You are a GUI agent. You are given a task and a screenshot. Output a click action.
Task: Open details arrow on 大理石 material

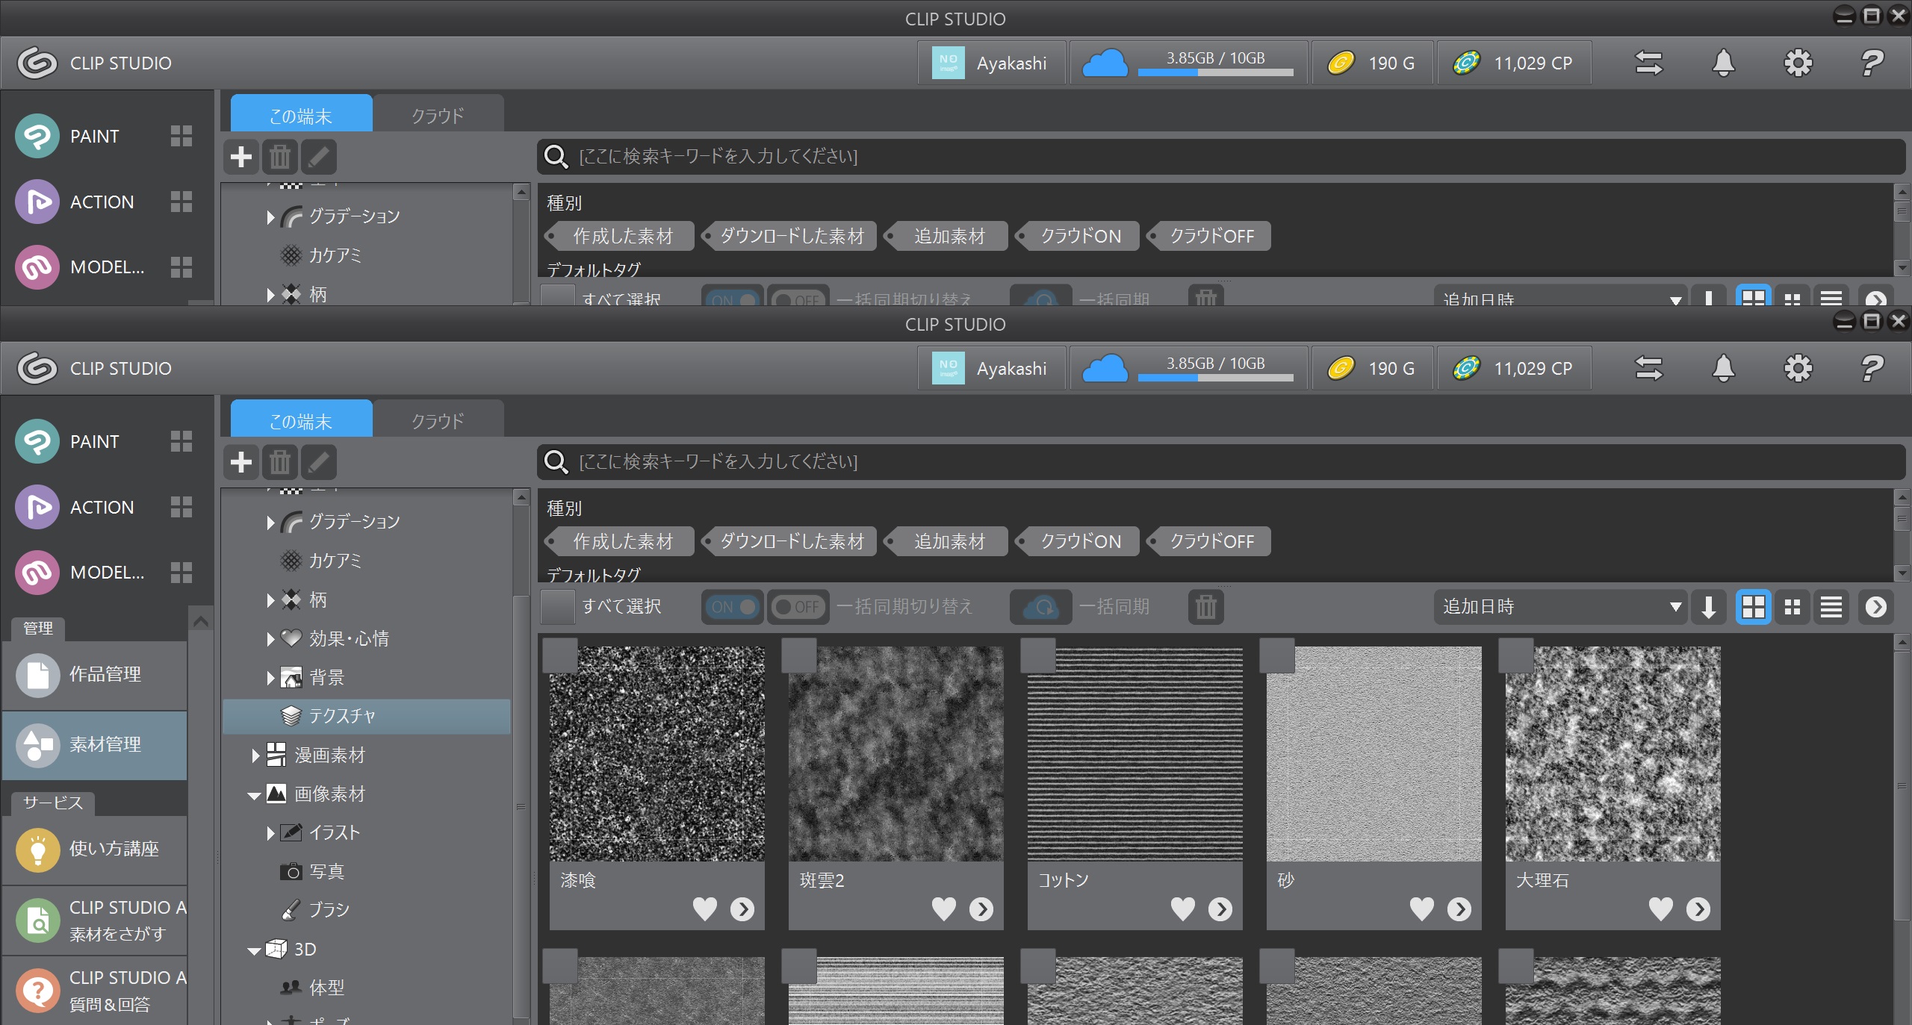click(x=1698, y=909)
